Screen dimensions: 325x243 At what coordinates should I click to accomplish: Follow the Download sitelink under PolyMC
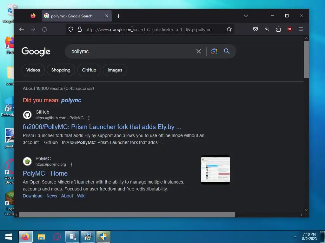33,196
